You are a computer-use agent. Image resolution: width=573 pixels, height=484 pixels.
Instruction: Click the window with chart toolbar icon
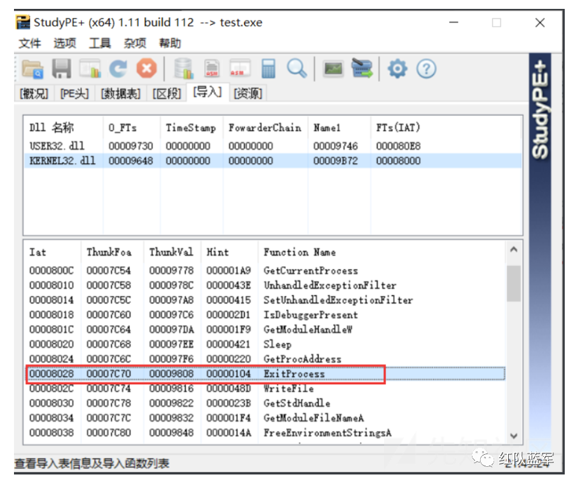click(x=90, y=69)
